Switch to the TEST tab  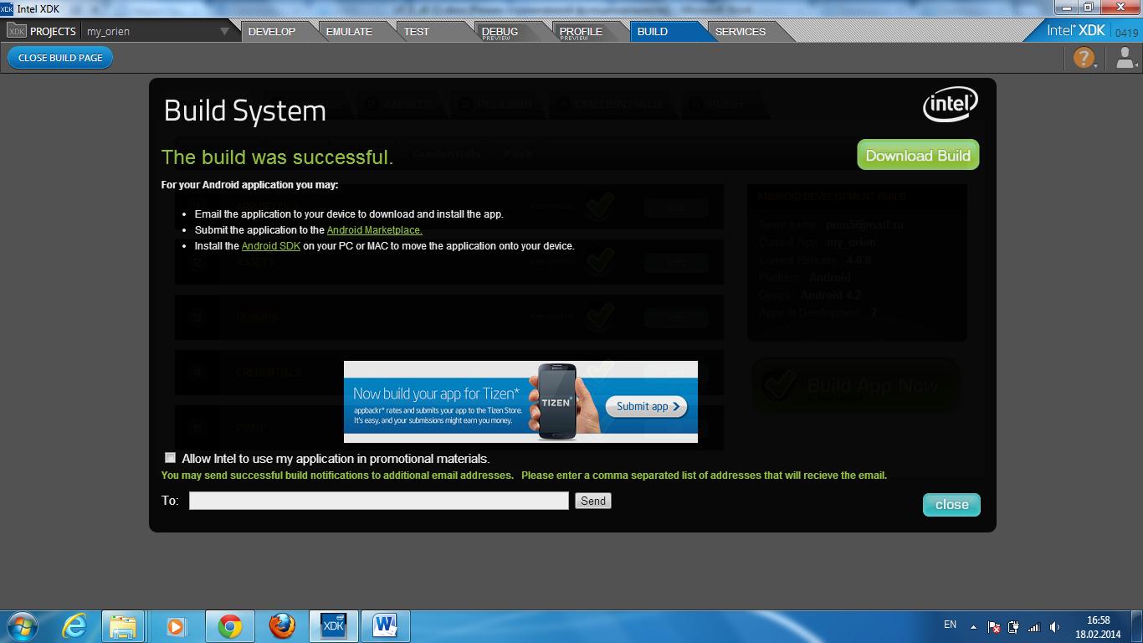417,31
